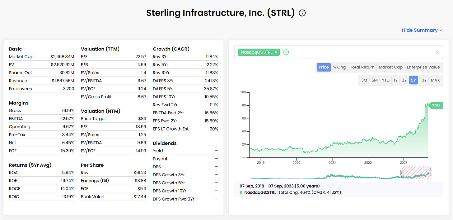The width and height of the screenshot is (453, 220).
Task: Click ROE value 19.74%
Action: 68,181
